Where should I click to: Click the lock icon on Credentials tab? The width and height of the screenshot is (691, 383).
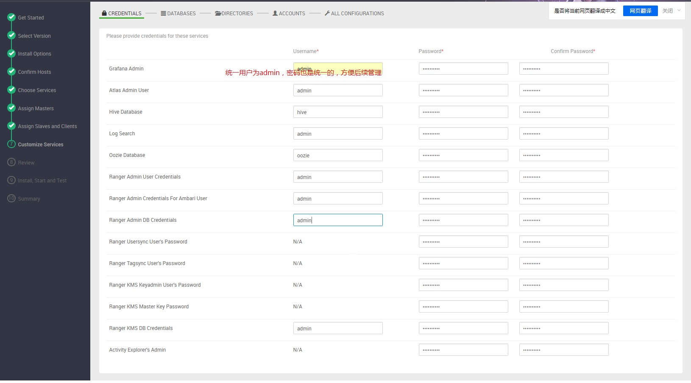tap(104, 13)
